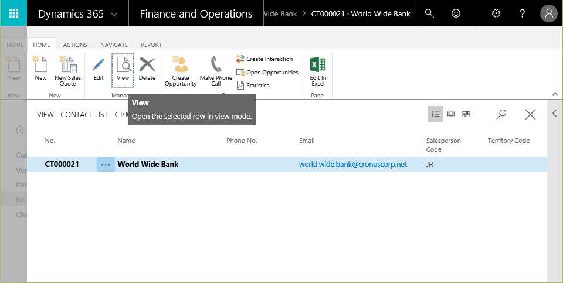Click the Territory Code column header
This screenshot has height=283, width=563.
(x=508, y=141)
